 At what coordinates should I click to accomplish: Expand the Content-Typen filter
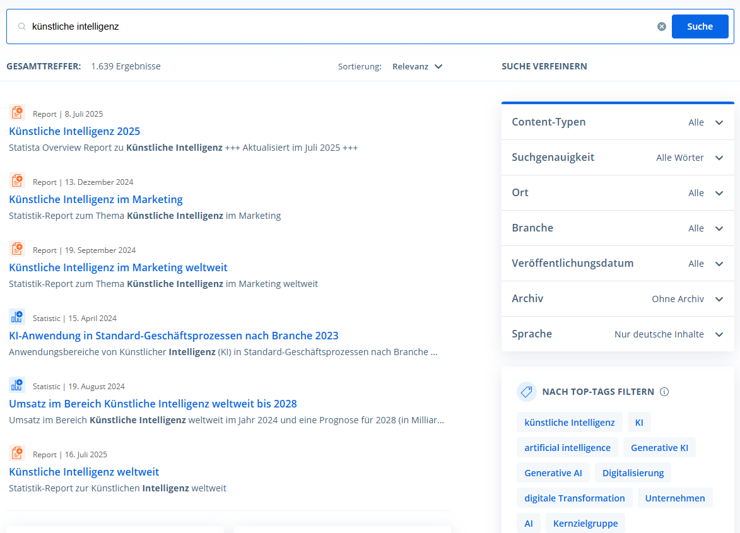618,122
